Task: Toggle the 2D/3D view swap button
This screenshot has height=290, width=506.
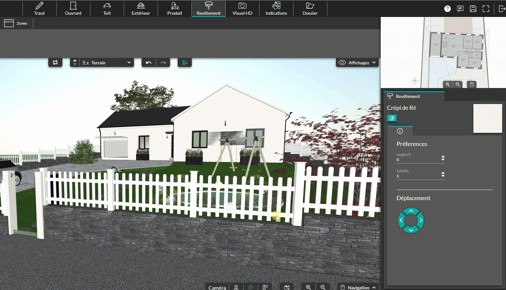Action: point(55,63)
